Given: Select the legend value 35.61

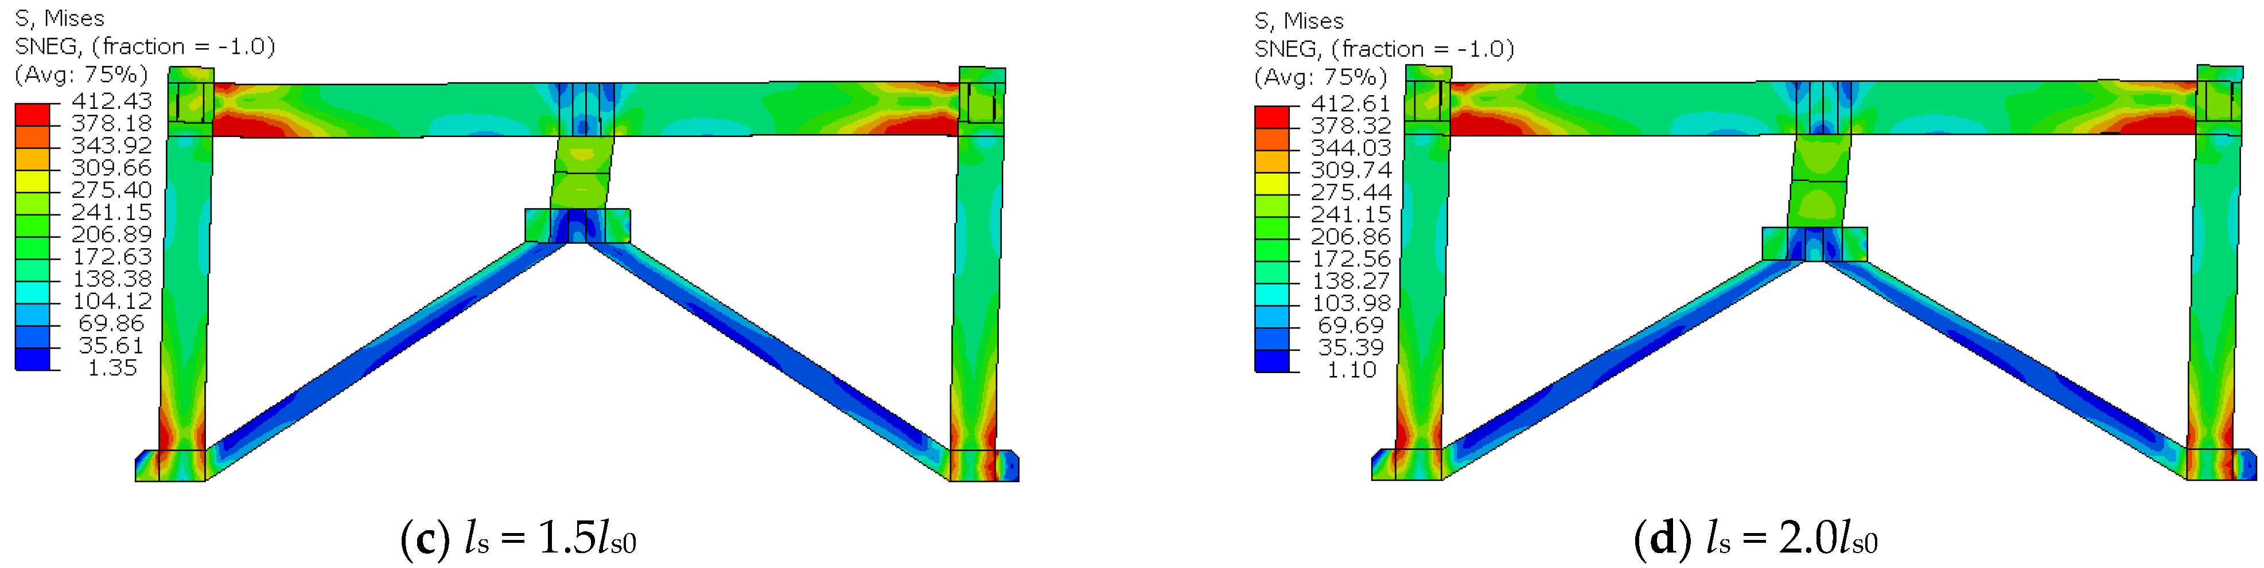Looking at the screenshot, I should click(112, 345).
